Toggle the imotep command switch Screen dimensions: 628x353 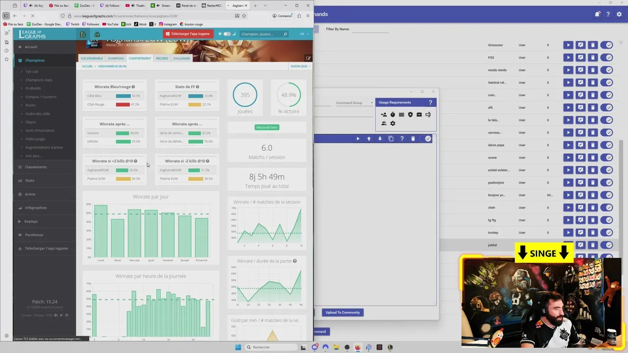607,232
